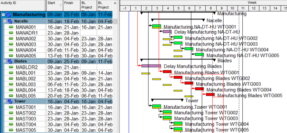Click the BL Project Start column header
Image resolution: width=287 pixels, height=133 pixels.
point(88,5)
